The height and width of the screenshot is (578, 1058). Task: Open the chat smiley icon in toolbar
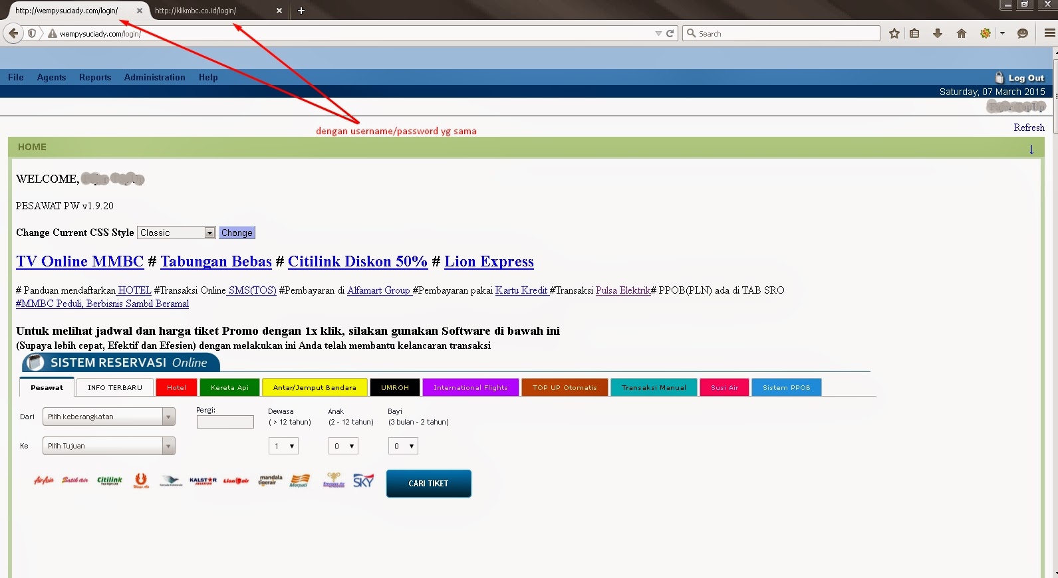pyautogui.click(x=1023, y=33)
